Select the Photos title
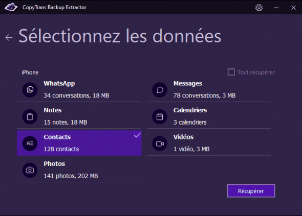302x216 pixels. pos(54,164)
